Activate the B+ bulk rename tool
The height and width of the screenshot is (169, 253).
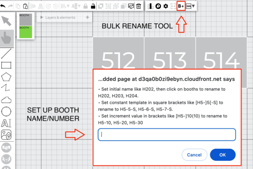point(181,6)
